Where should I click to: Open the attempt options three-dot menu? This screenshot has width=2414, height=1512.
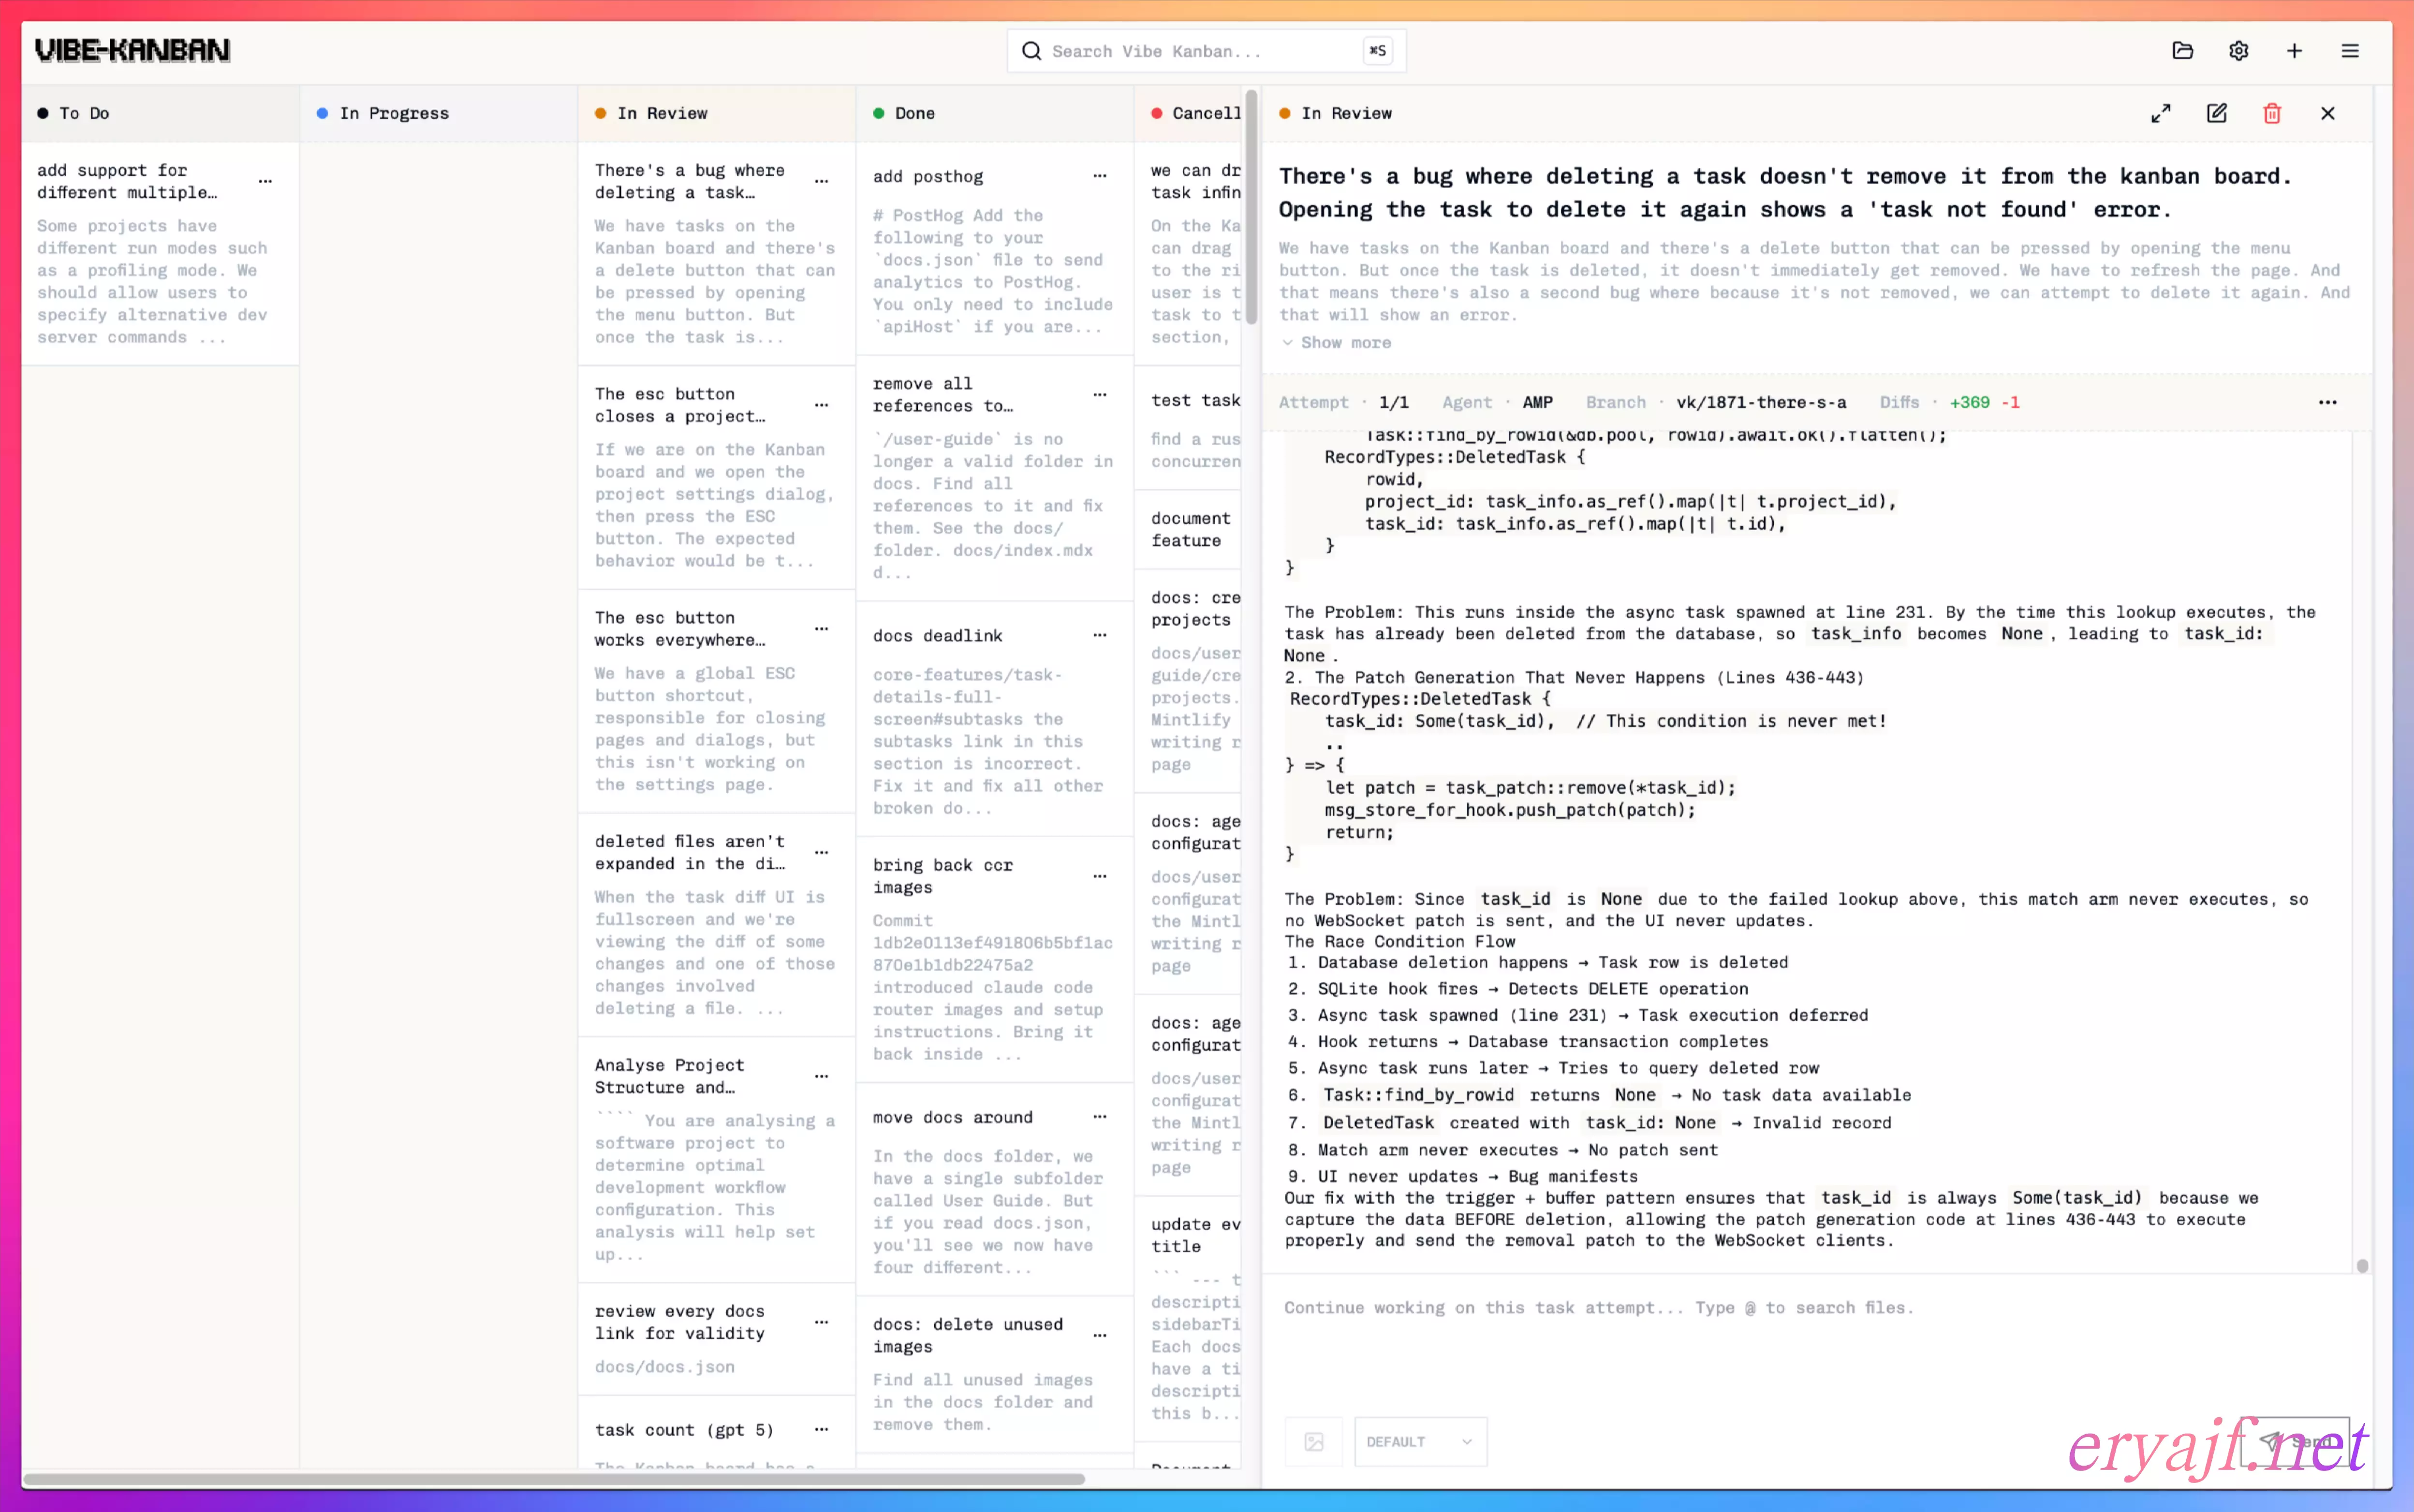point(2328,403)
